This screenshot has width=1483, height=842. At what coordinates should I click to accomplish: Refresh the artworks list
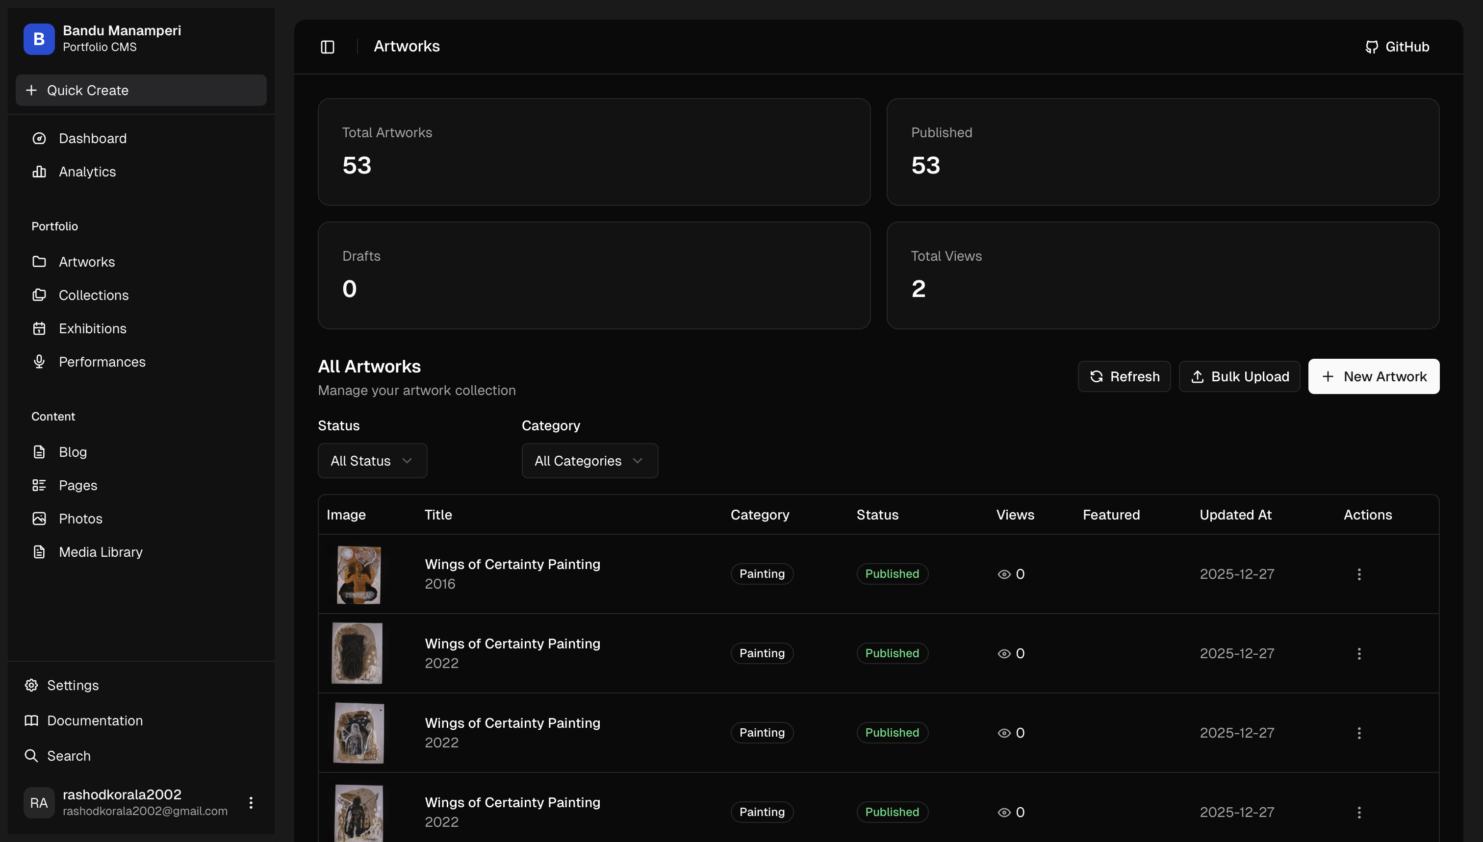(1124, 376)
